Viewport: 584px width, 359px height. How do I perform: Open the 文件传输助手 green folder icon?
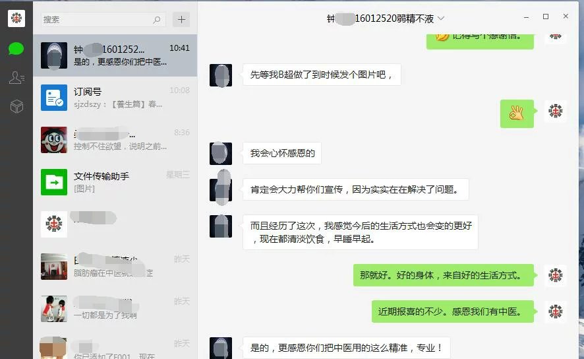coord(54,182)
